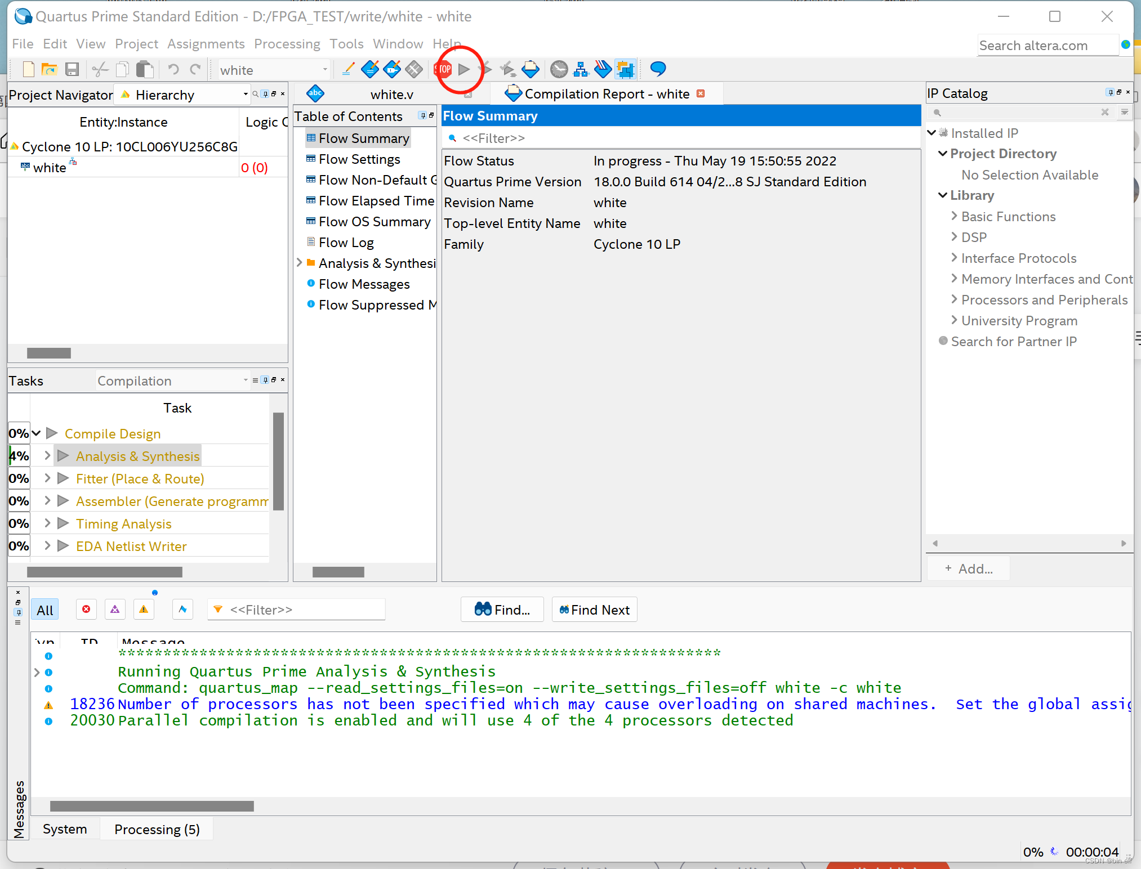Screen dimensions: 1141x869
Task: Click the Stop Processing icon
Action: tap(444, 69)
